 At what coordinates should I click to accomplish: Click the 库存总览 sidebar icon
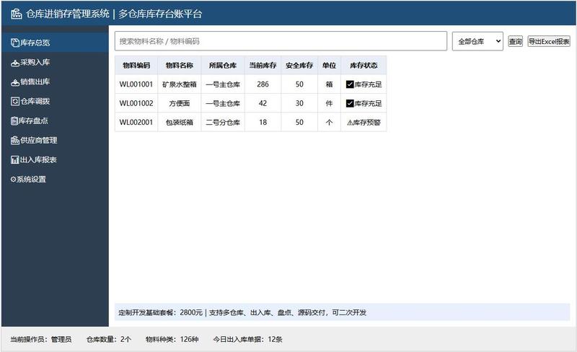click(x=15, y=43)
